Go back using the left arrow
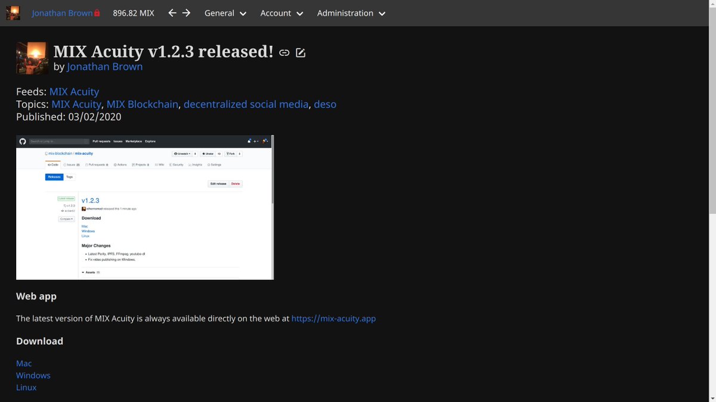The height and width of the screenshot is (402, 716). click(x=172, y=13)
